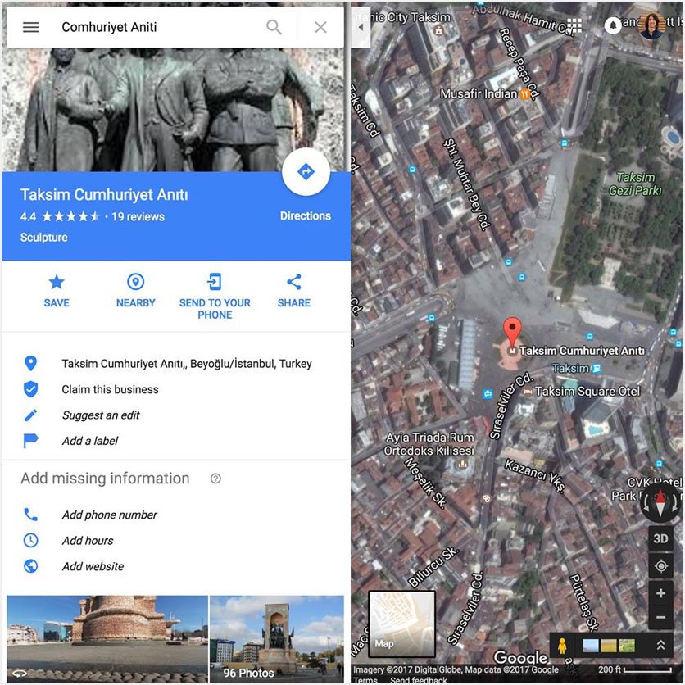Viewport: 685px width, 685px height.
Task: Open notifications bell icon
Action: pyautogui.click(x=613, y=25)
